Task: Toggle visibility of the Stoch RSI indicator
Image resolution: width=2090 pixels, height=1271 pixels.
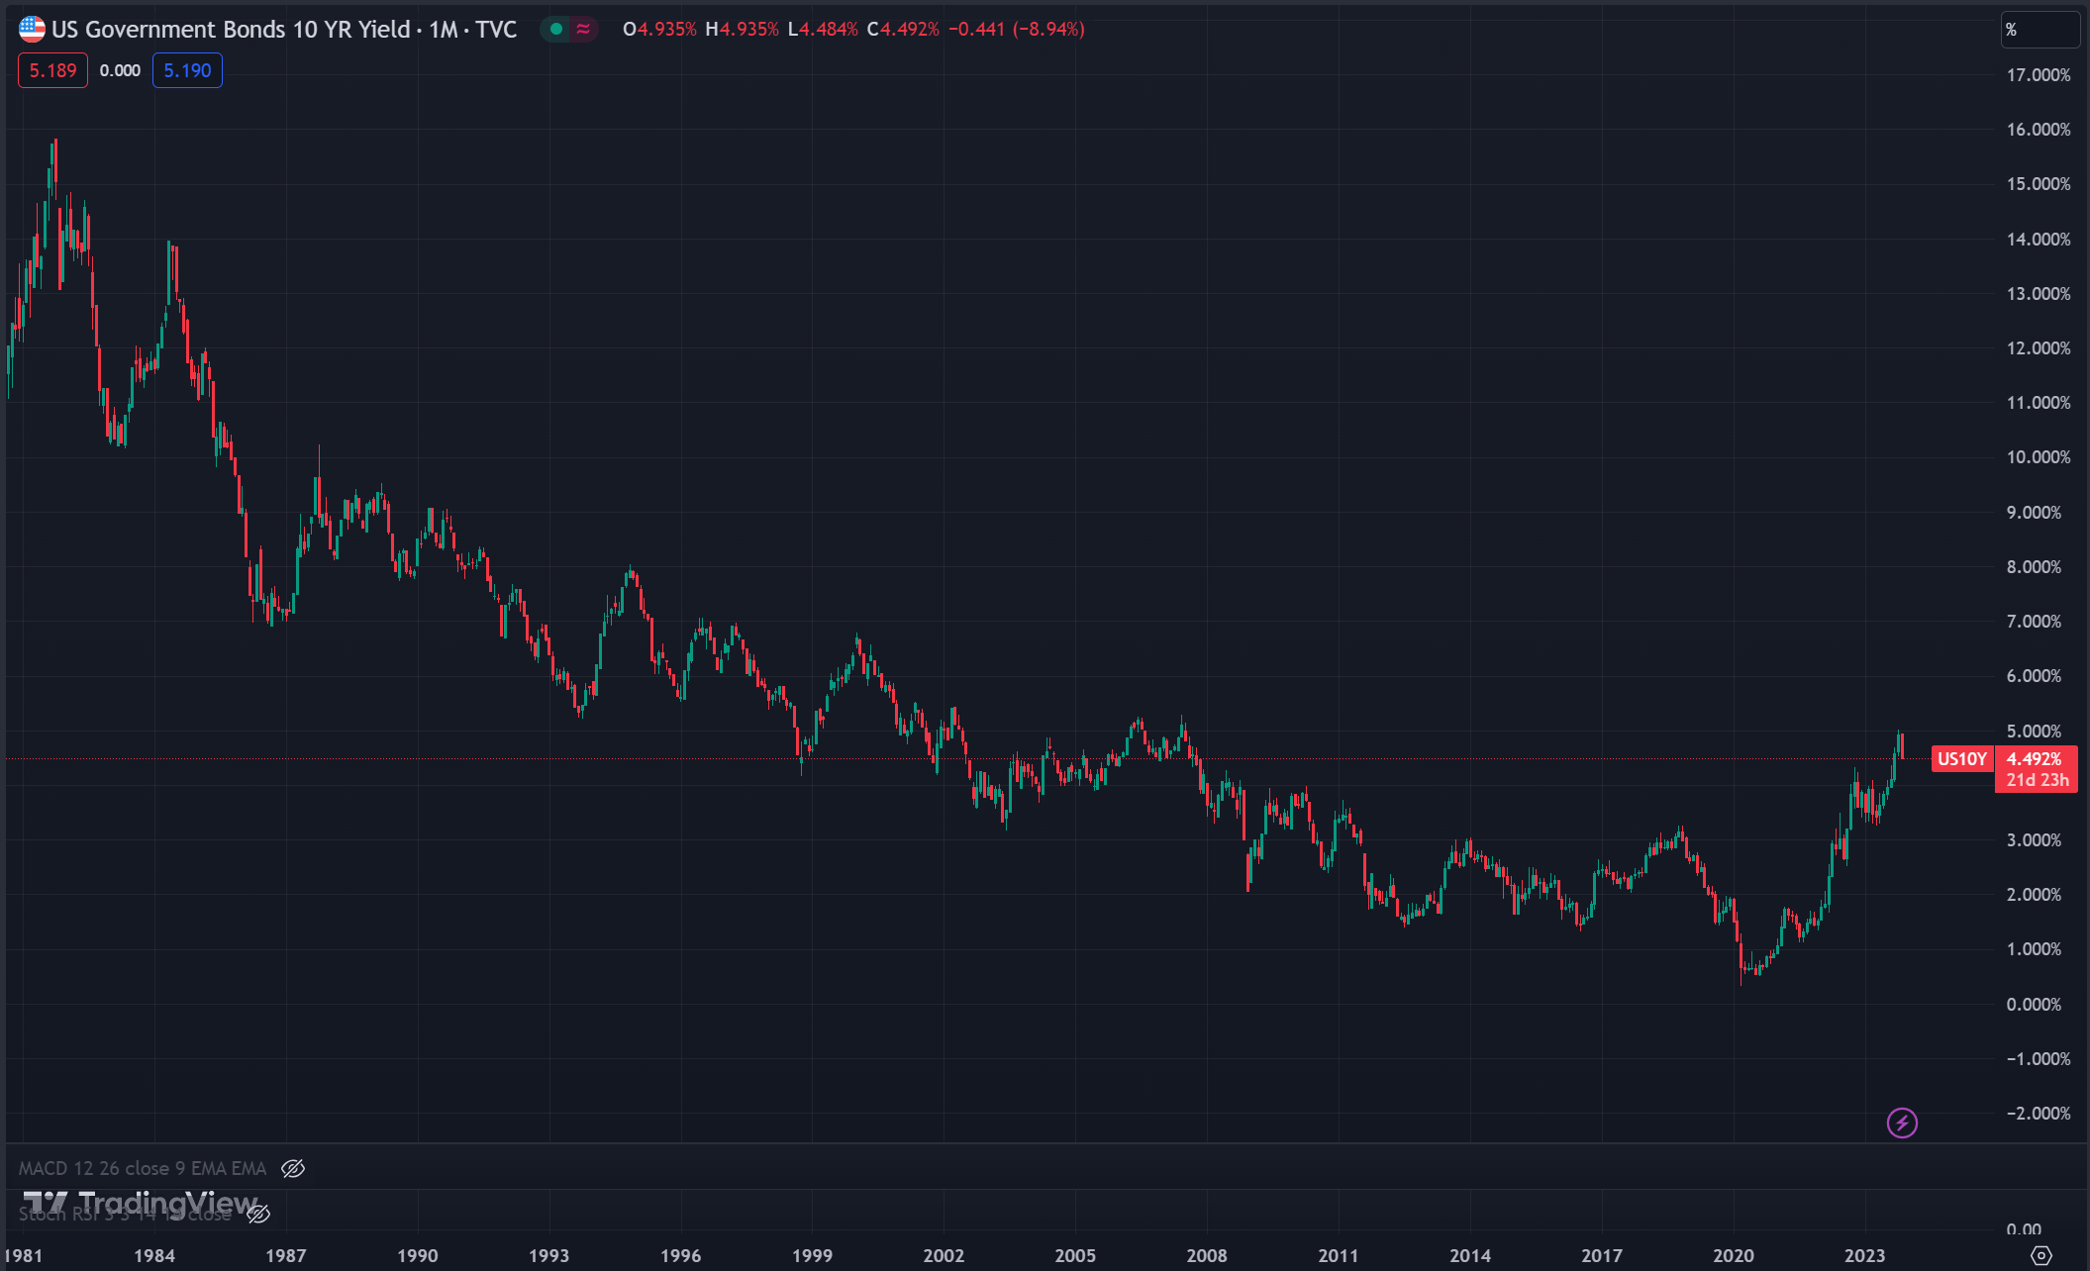Action: [x=258, y=1214]
